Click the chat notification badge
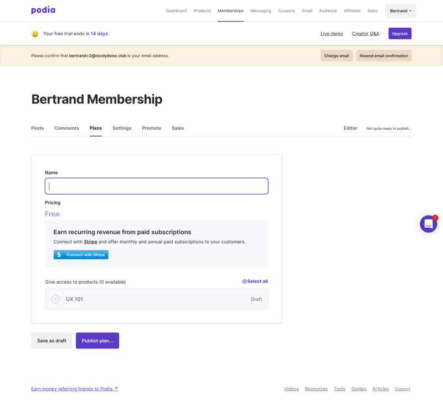Screen dimensions: 443x411 pyautogui.click(x=436, y=217)
